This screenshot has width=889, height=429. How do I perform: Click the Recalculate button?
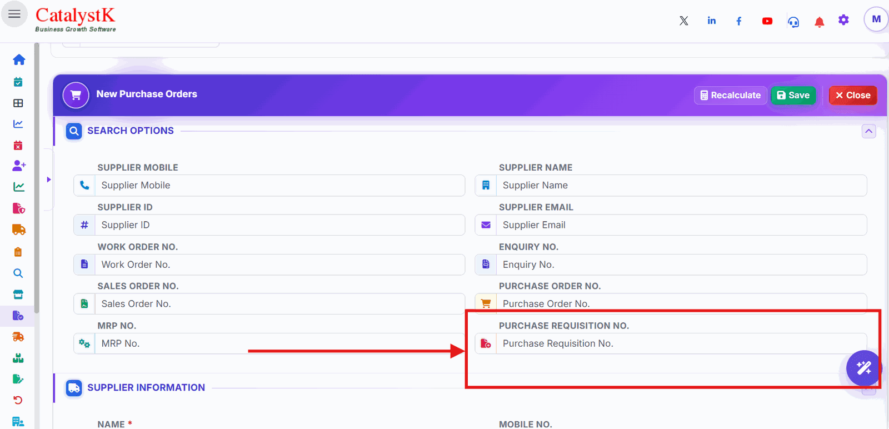(x=730, y=96)
